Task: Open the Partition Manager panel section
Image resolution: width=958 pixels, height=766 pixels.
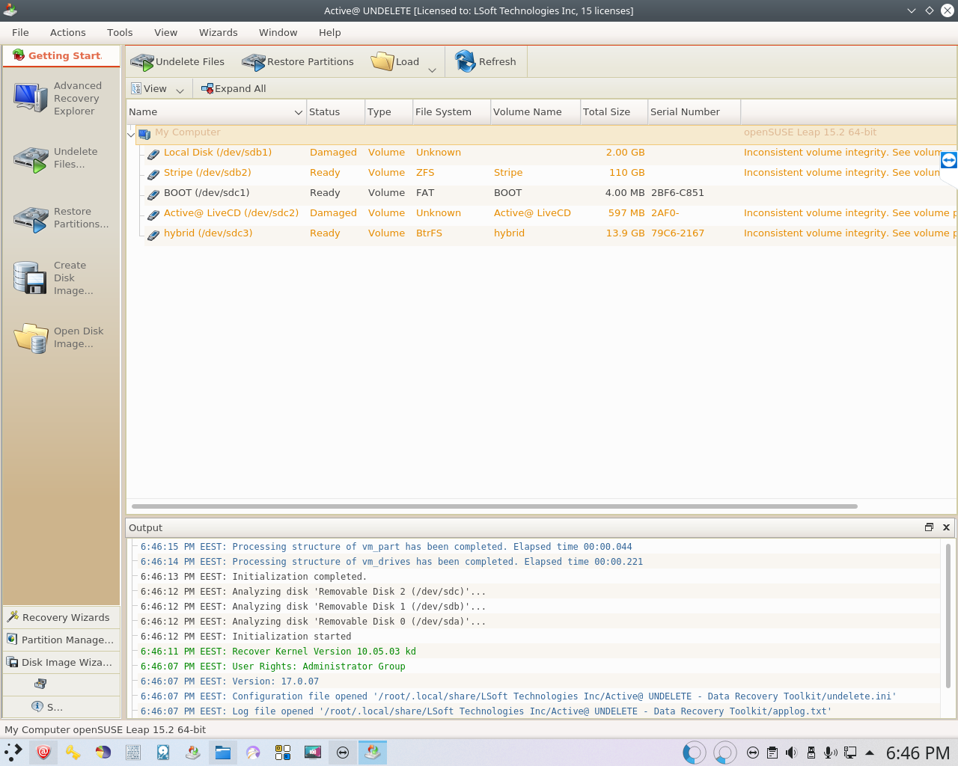Action: tap(61, 640)
